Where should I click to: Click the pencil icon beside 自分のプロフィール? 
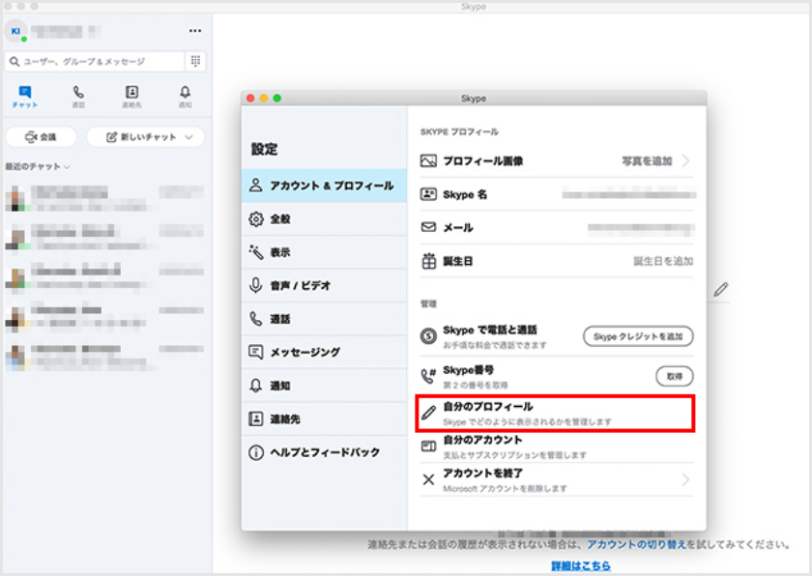tap(428, 413)
